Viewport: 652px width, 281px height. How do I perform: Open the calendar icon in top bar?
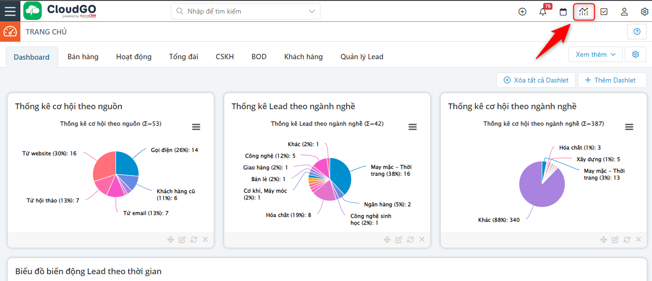pos(563,11)
